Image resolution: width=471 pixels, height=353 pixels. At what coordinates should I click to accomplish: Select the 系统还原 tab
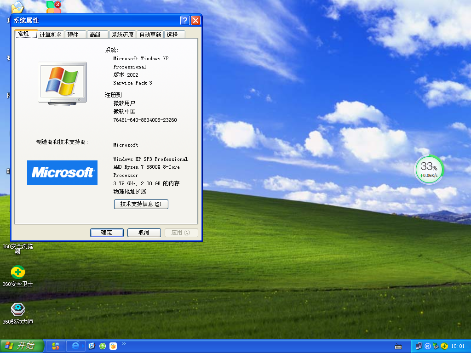click(x=122, y=34)
